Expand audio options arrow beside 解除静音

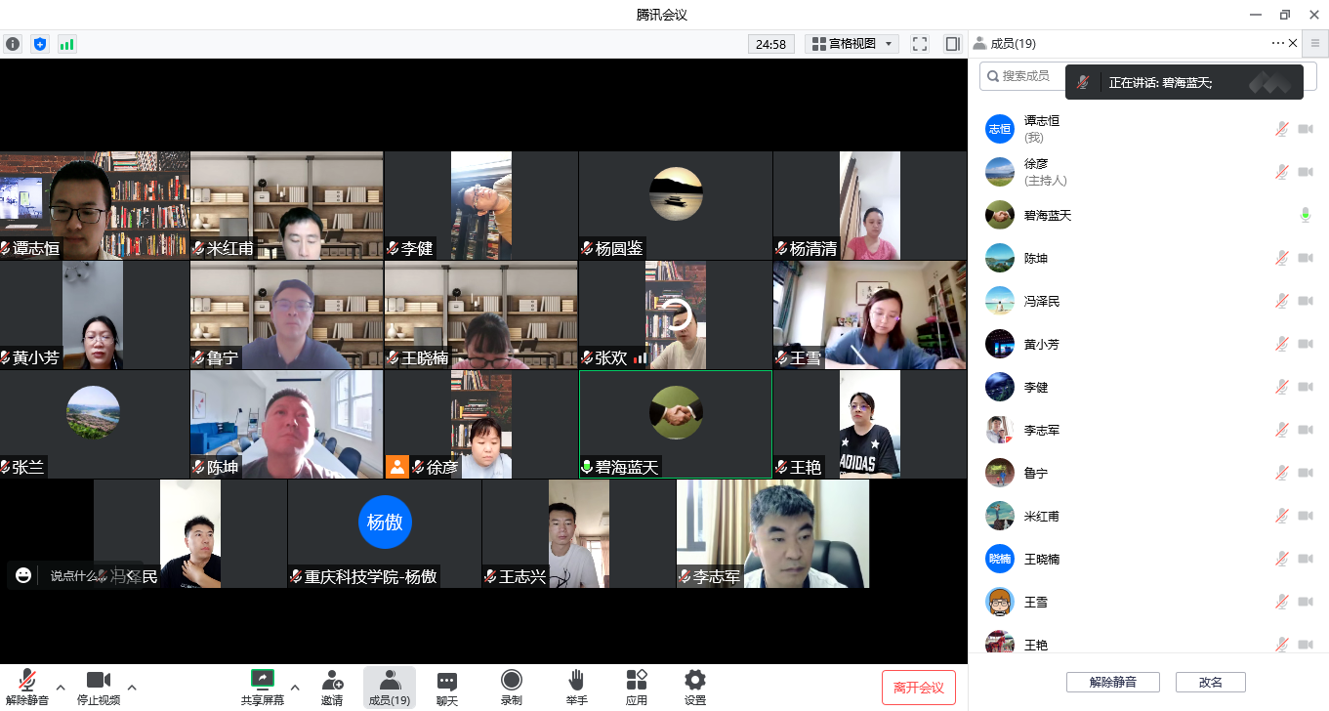(x=61, y=688)
